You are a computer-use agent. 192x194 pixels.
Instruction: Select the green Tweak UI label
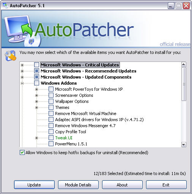click(x=64, y=138)
